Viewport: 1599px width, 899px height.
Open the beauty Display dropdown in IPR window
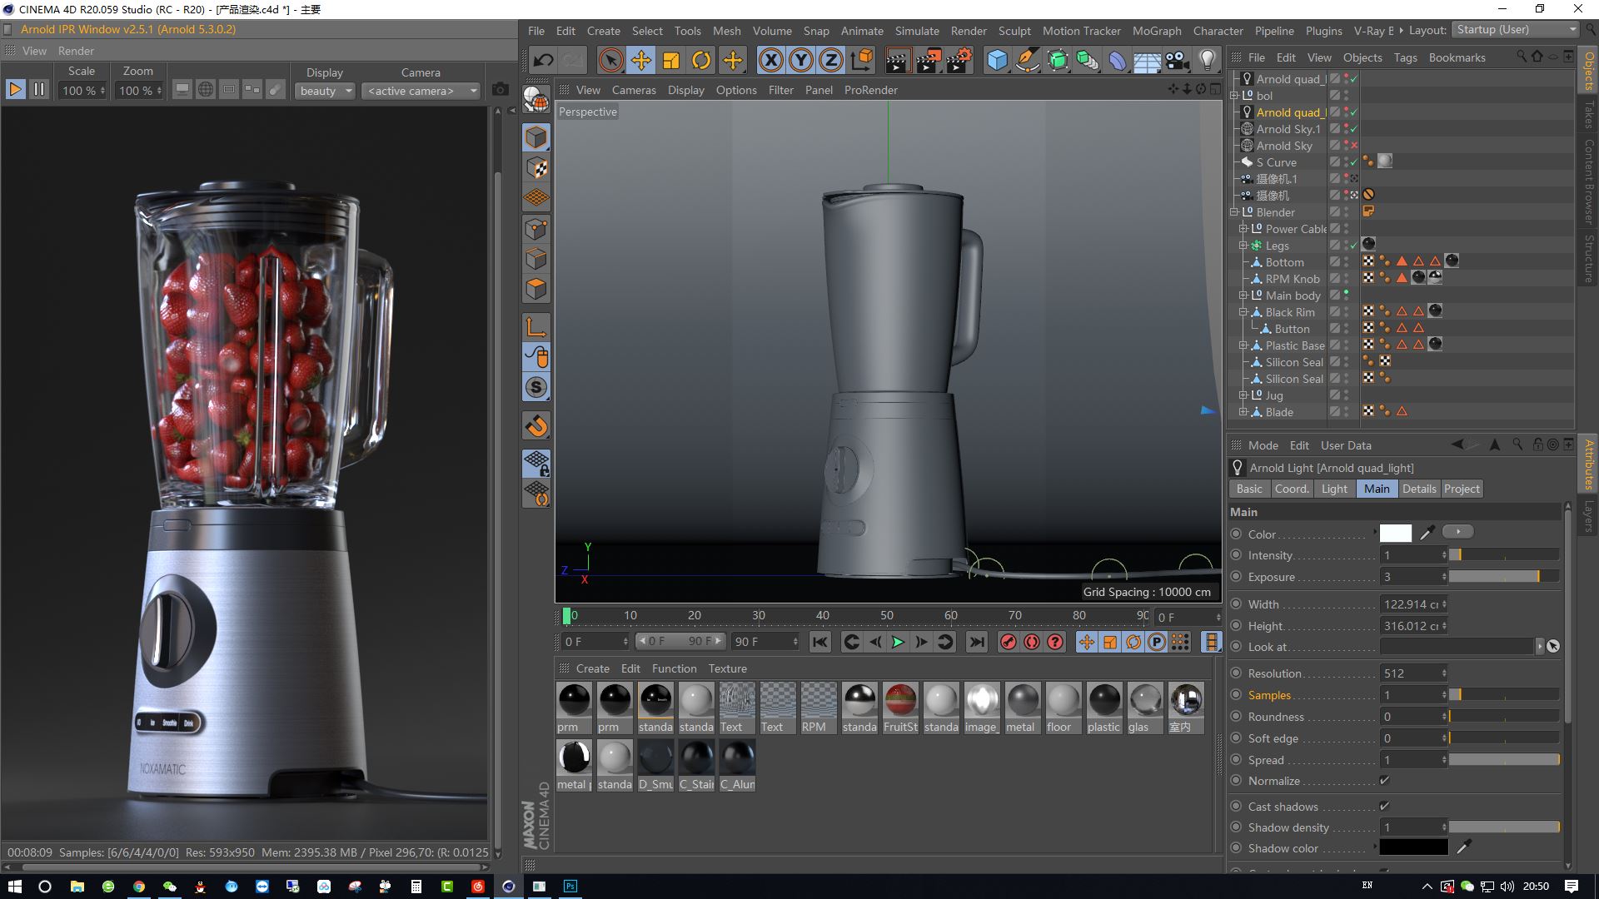pos(325,91)
